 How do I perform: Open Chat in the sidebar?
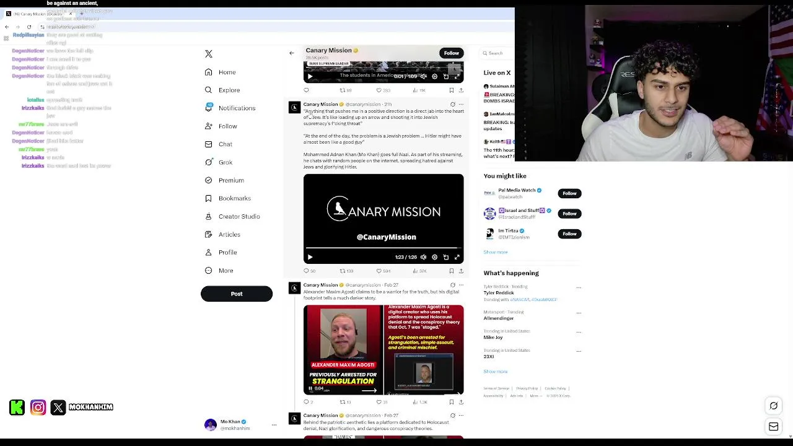pyautogui.click(x=218, y=144)
